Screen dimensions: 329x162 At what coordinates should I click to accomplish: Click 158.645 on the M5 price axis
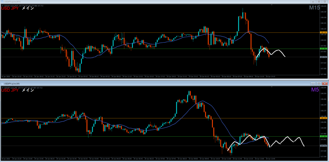click(x=323, y=88)
